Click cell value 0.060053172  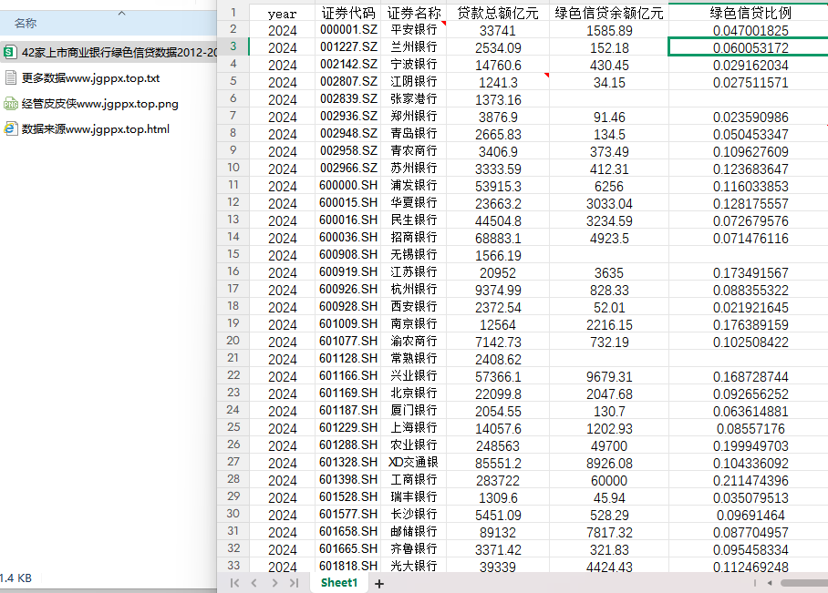[750, 47]
